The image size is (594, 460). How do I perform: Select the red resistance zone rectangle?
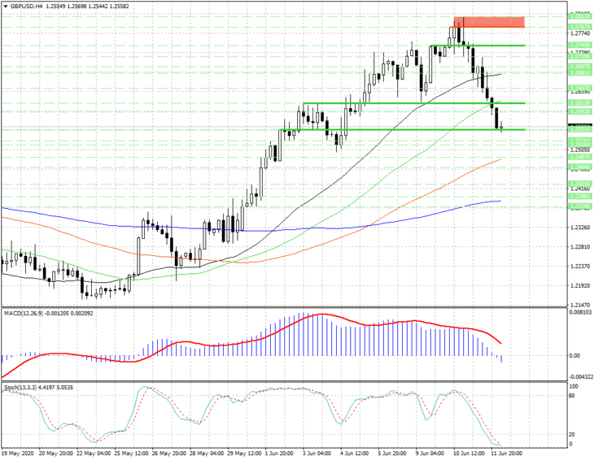[489, 22]
